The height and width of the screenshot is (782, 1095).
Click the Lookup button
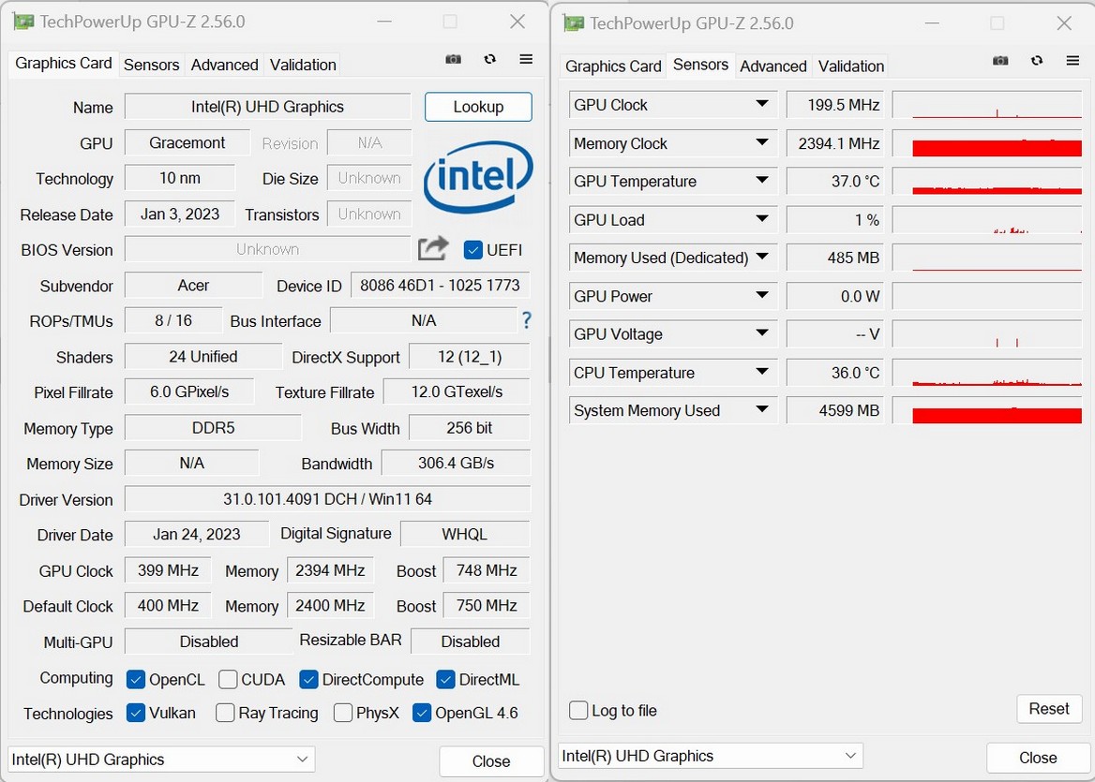point(478,107)
